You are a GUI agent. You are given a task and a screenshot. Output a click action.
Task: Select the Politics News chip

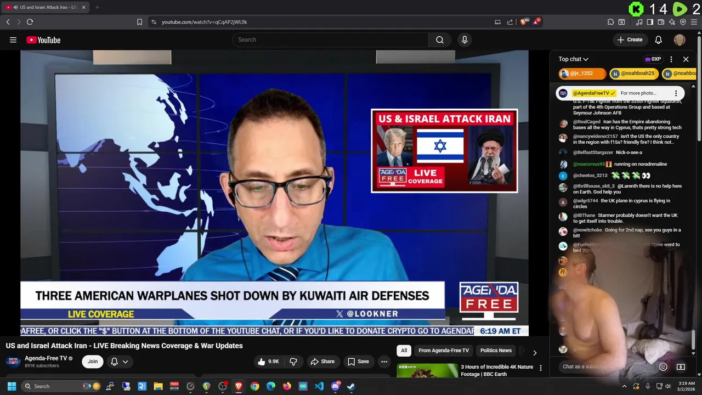click(x=496, y=351)
